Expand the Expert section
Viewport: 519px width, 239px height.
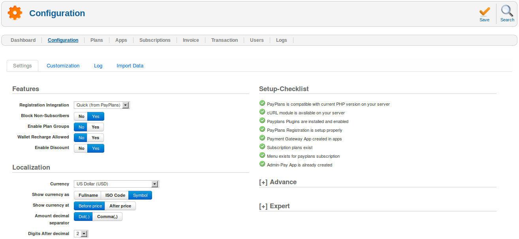tap(274, 206)
